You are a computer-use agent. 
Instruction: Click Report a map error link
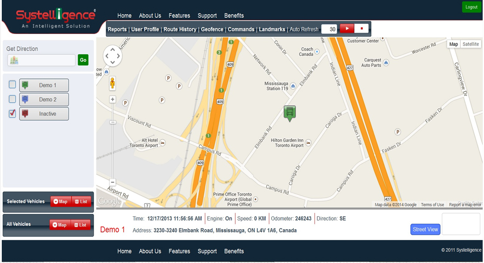point(465,205)
